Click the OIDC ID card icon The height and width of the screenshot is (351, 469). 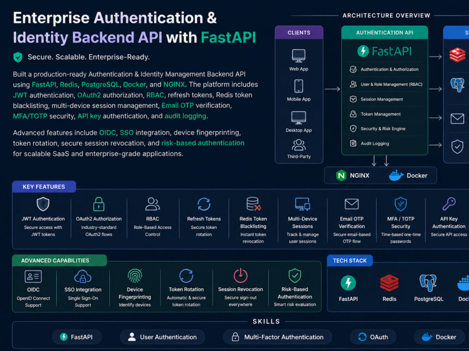[33, 277]
